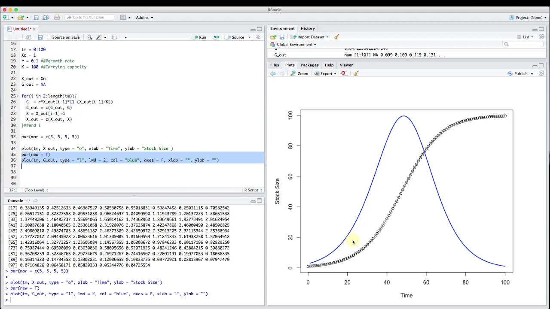Image resolution: width=550 pixels, height=309 pixels.
Task: Click the Open File folder icon
Action: [x=21, y=18]
